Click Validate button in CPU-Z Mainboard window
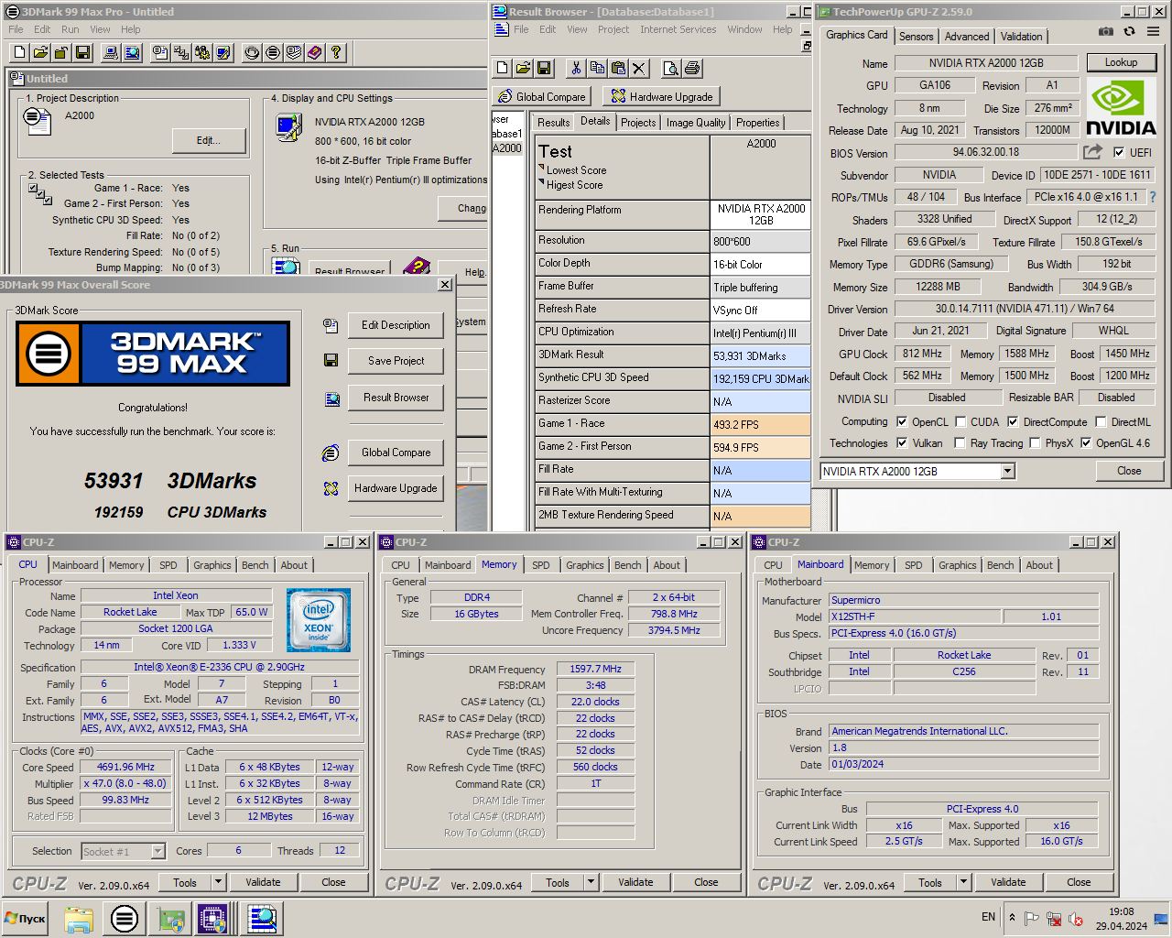This screenshot has height=938, width=1172. coord(1008,882)
